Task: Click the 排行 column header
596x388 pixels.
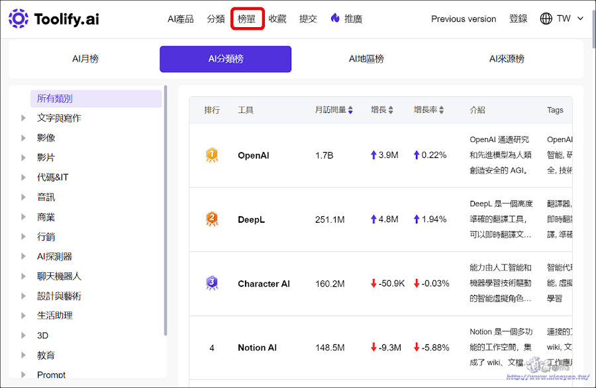Action: (x=212, y=110)
